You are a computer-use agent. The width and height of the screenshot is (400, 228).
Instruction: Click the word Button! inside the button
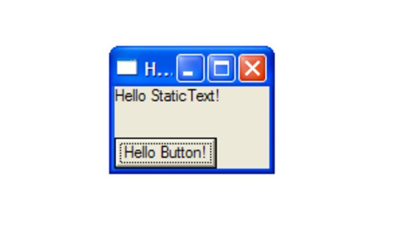coord(183,153)
